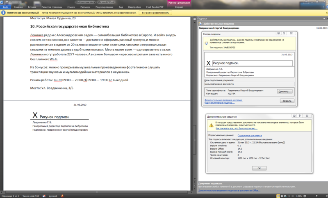The width and height of the screenshot is (328, 198).
Task: Open link Дополнительные сведения о подписях в документах Office
Action: (x=229, y=191)
